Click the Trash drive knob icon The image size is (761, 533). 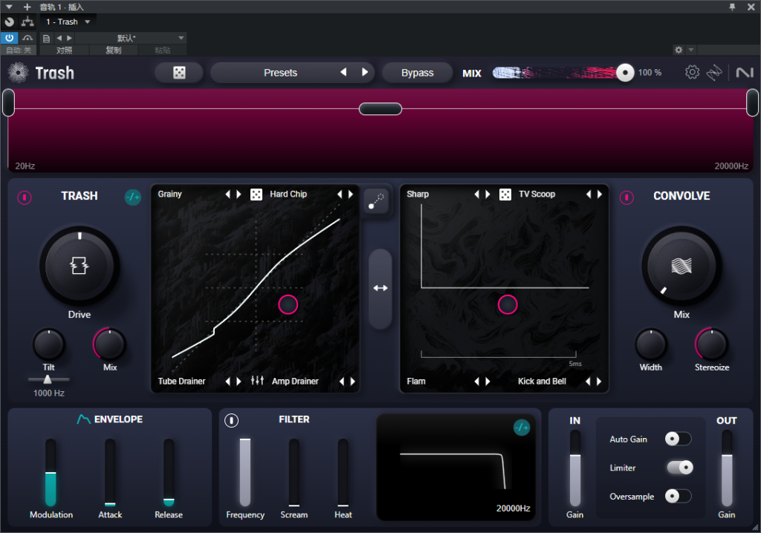click(x=79, y=265)
